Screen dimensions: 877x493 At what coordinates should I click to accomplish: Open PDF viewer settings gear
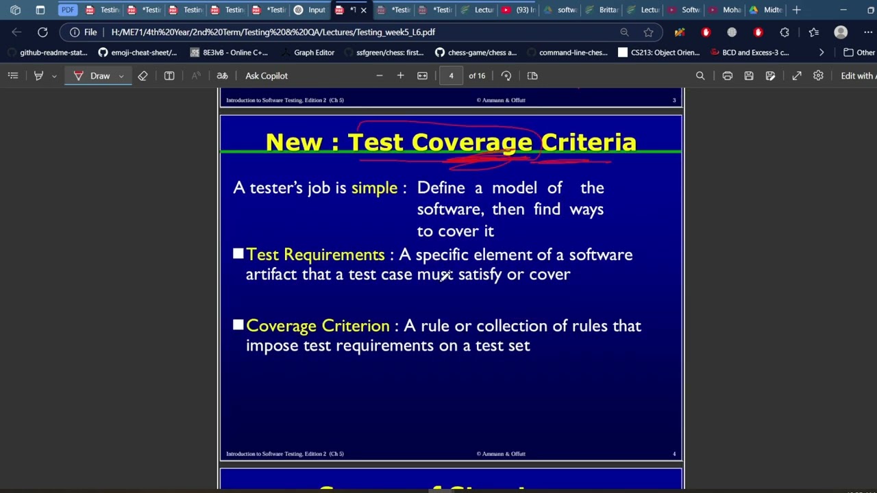pyautogui.click(x=818, y=76)
